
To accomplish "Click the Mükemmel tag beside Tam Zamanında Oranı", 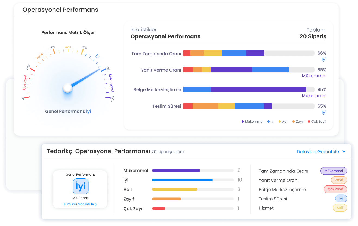I will (334, 171).
